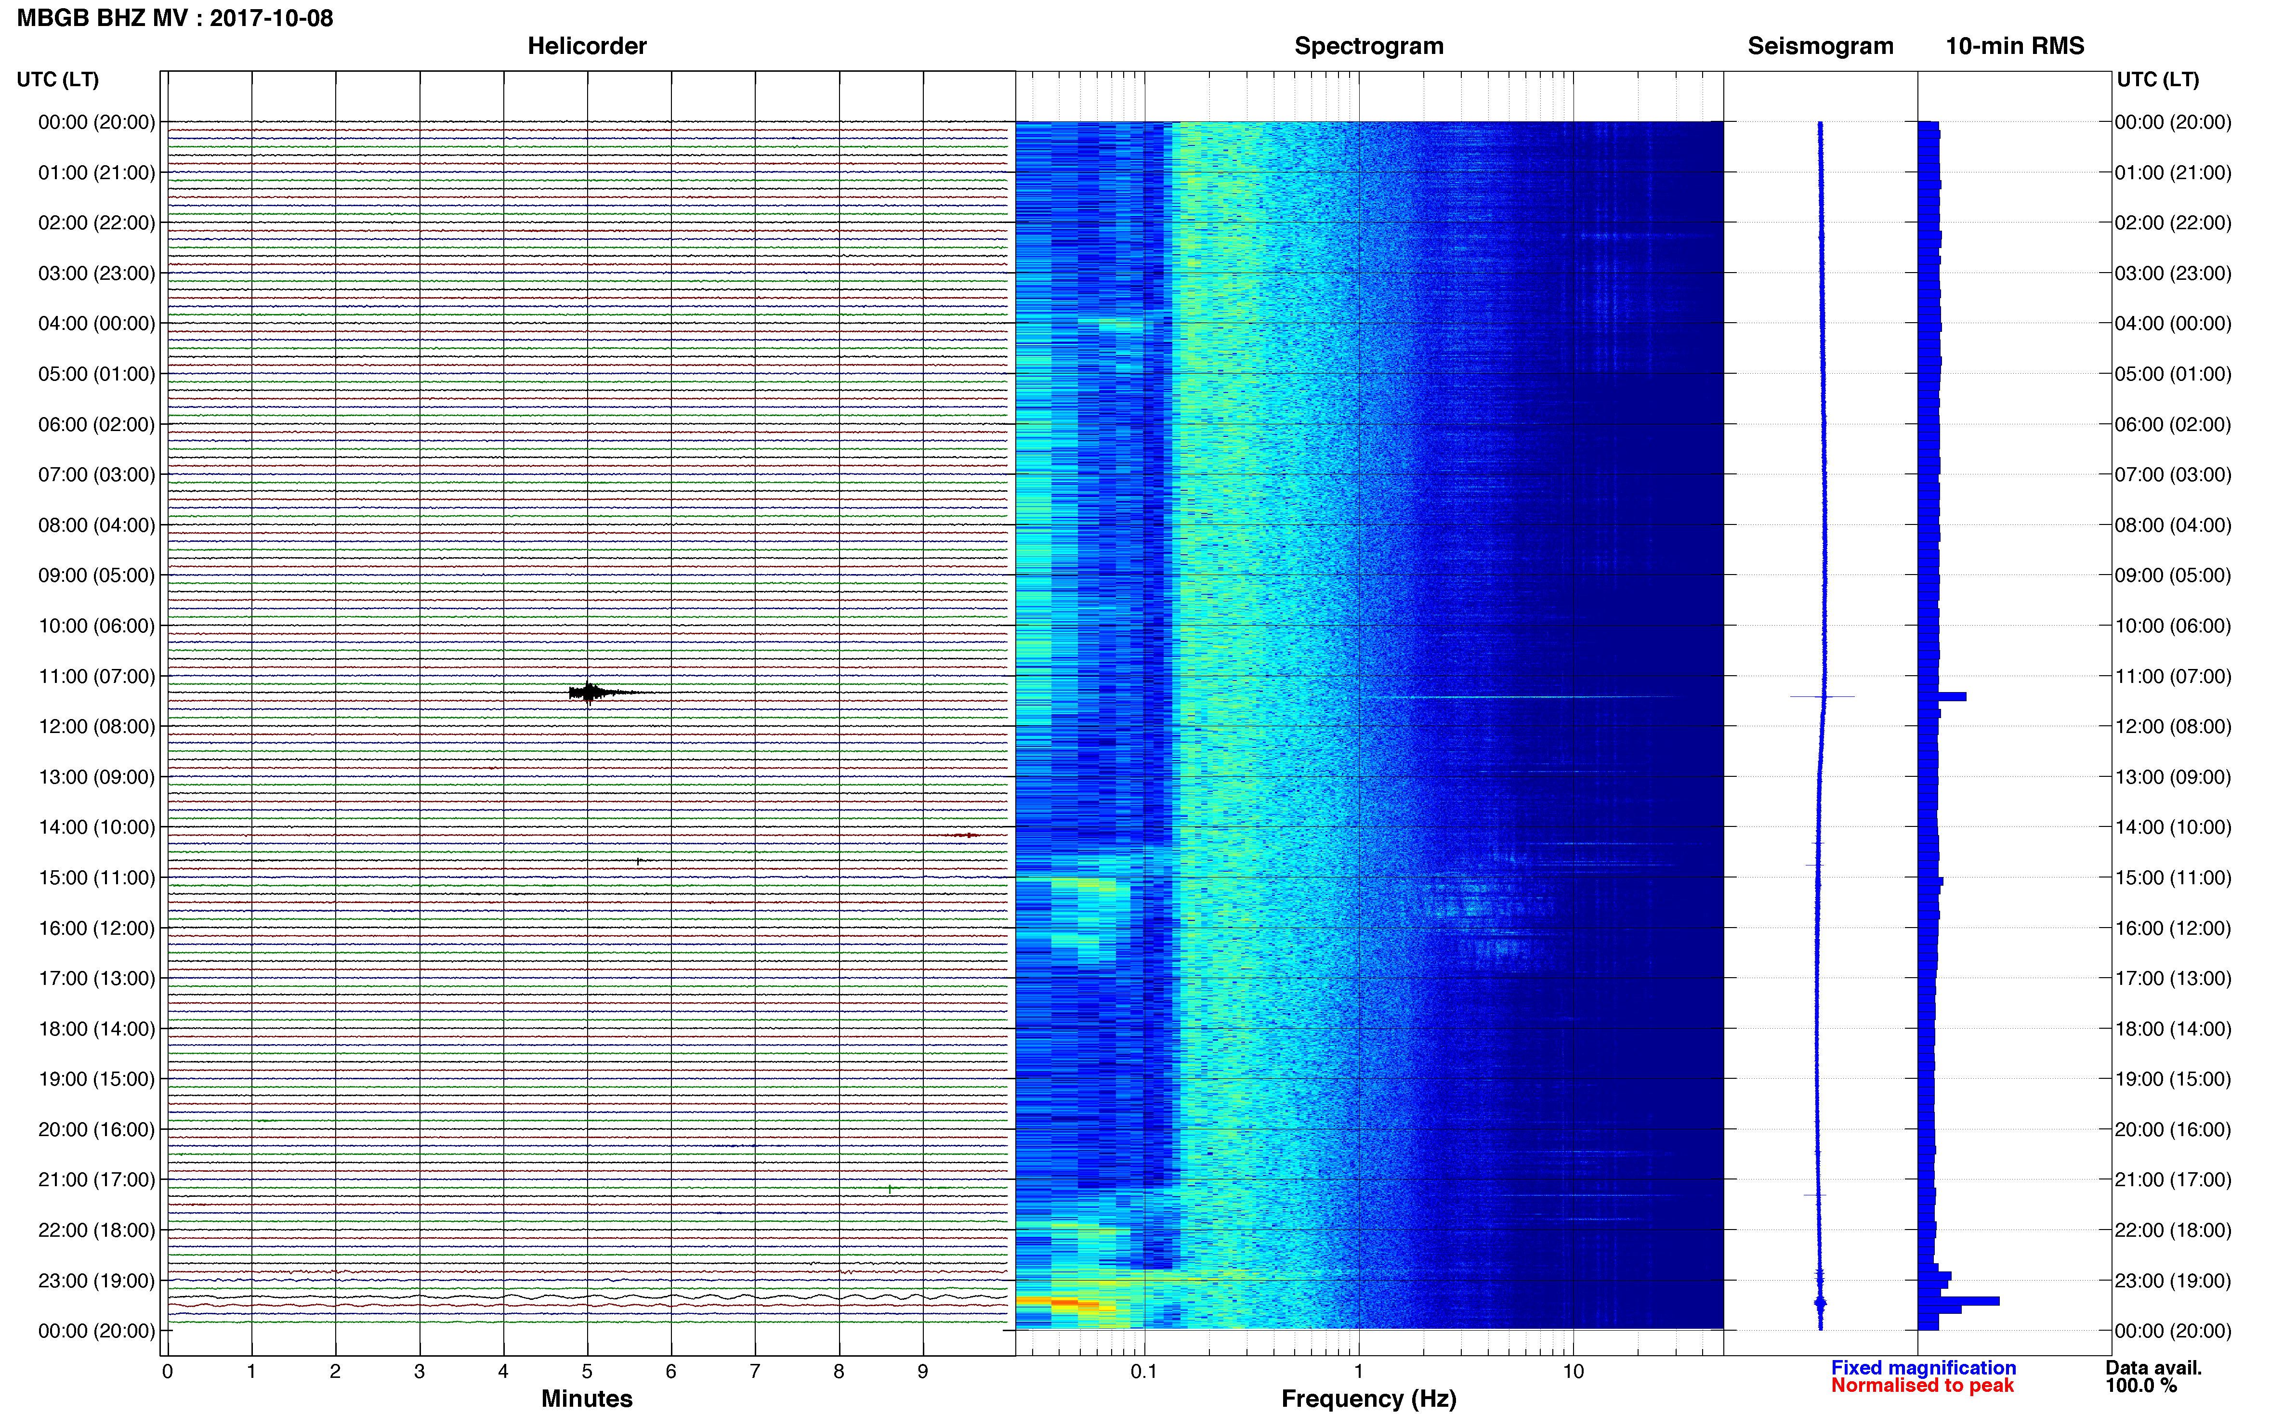Click the right-axis time label '12:00 (08:00)'
Screen dimensions: 2283x1427
(2173, 726)
